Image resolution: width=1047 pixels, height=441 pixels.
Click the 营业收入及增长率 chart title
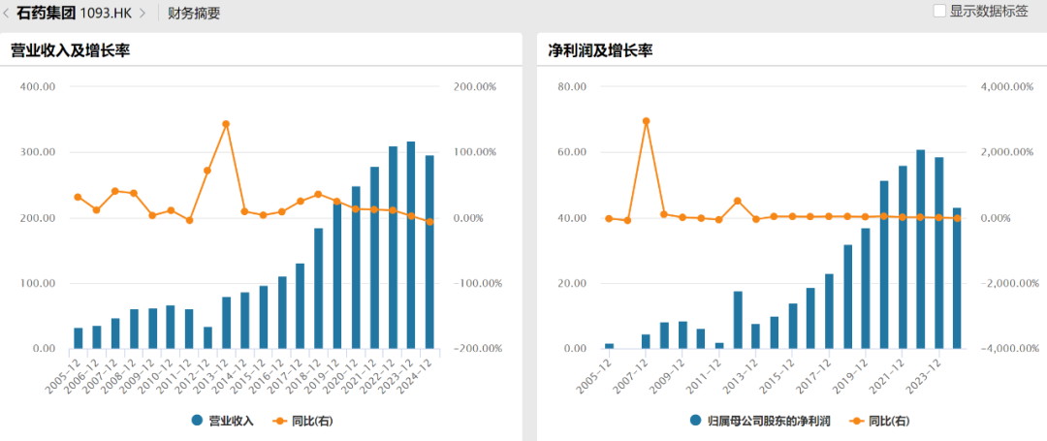70,50
